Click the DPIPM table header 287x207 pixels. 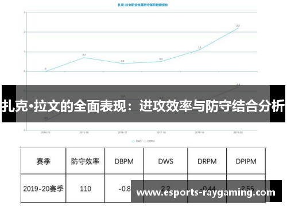coord(246,161)
